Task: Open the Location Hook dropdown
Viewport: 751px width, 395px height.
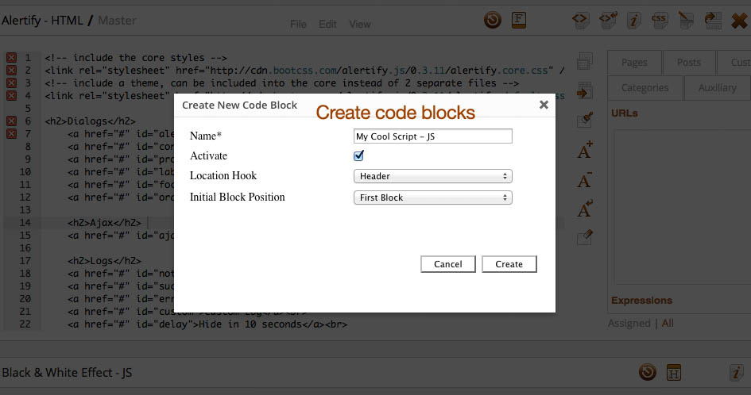Action: [x=433, y=176]
